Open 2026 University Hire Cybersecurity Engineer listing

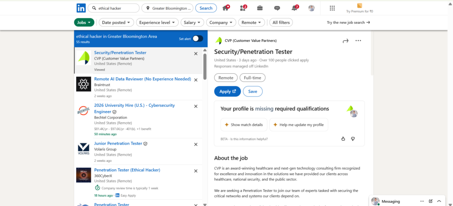134,109
